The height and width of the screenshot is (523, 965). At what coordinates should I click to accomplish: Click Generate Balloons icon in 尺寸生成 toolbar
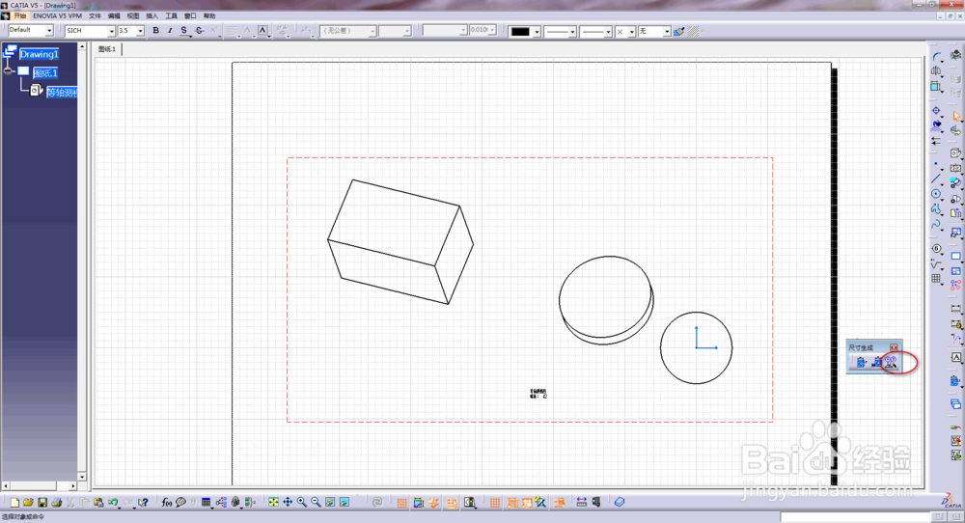point(891,363)
